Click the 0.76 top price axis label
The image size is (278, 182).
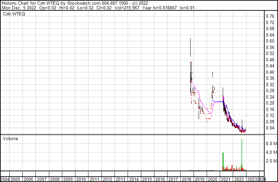[x=270, y=16]
